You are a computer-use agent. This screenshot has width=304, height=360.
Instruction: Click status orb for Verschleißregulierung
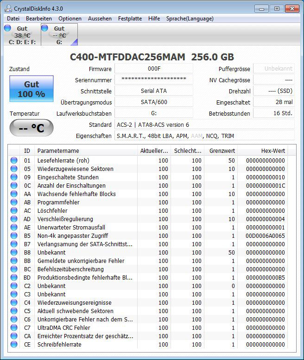(14, 219)
